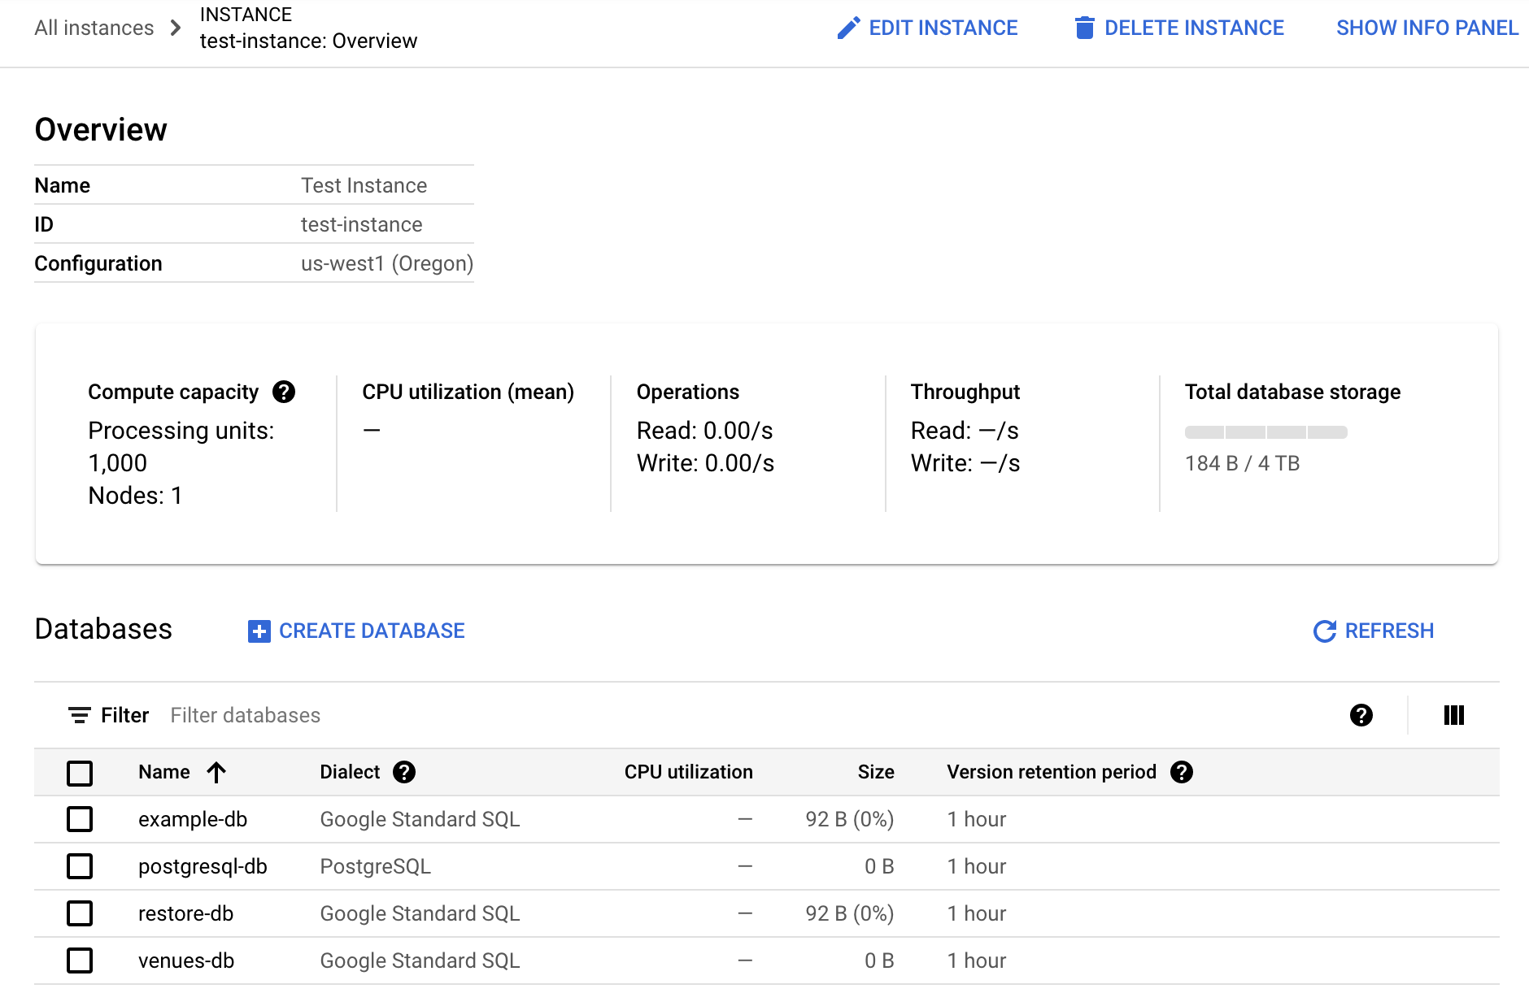Image resolution: width=1529 pixels, height=1006 pixels.
Task: Check the venues-db row checkbox
Action: (x=80, y=960)
